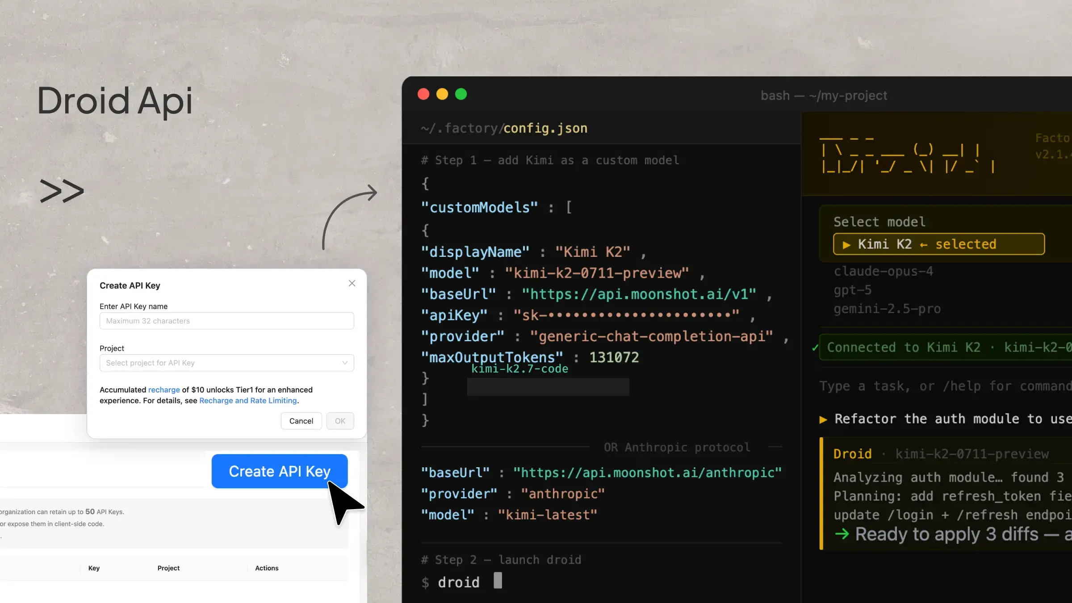Image resolution: width=1072 pixels, height=603 pixels.
Task: Click the droid command at the prompt
Action: pos(459,582)
